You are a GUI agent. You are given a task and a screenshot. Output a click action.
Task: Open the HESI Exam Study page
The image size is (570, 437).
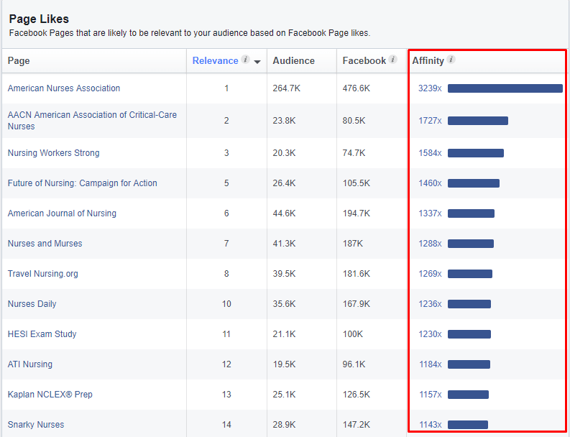(x=42, y=333)
